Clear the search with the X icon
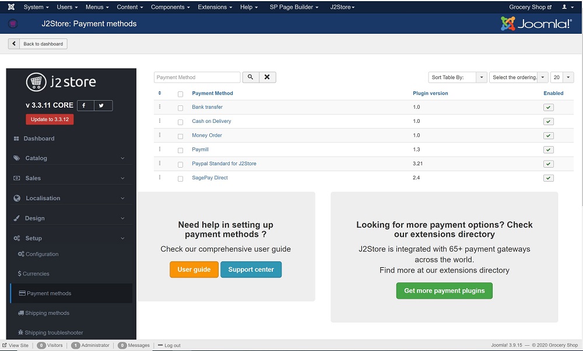The height and width of the screenshot is (351, 583). 267,77
